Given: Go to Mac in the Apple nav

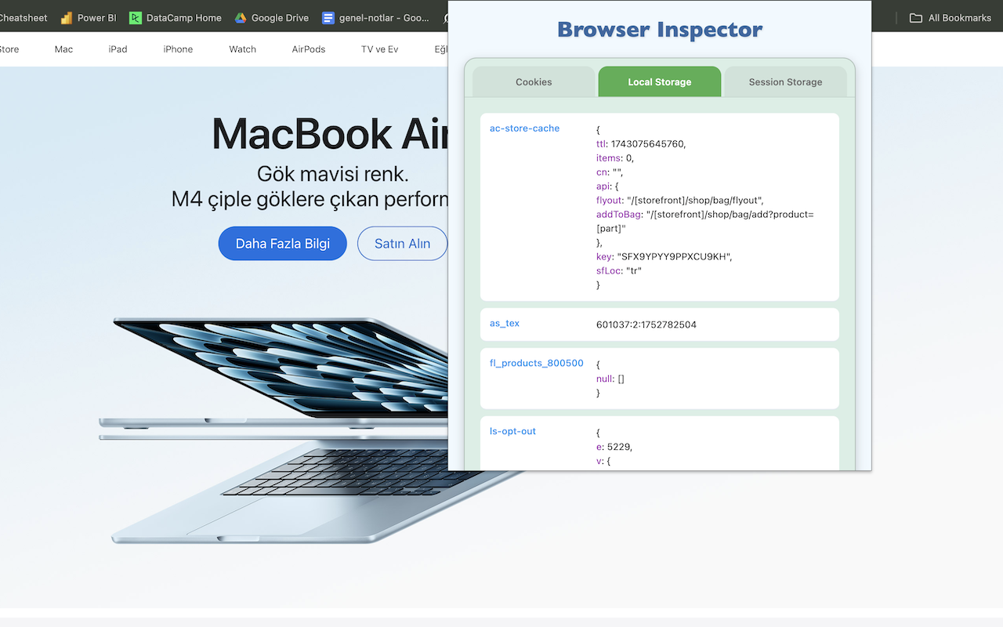Looking at the screenshot, I should [x=64, y=49].
